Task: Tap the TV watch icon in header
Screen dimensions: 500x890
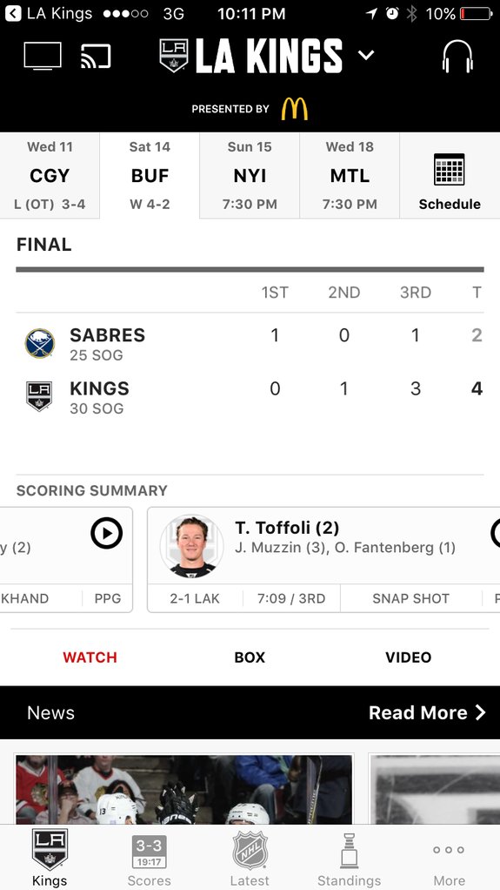Action: pyautogui.click(x=43, y=57)
